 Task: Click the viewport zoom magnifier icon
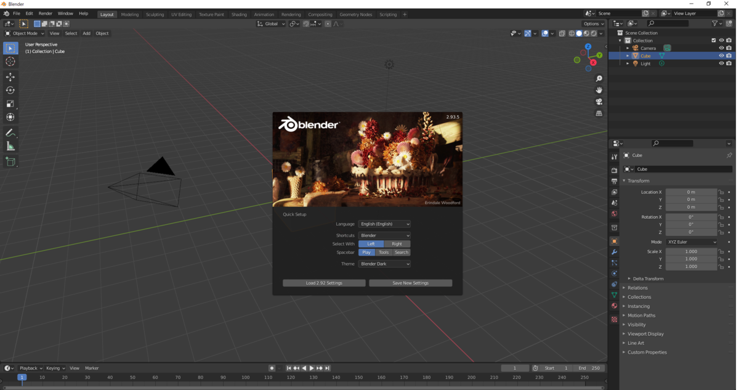(599, 79)
